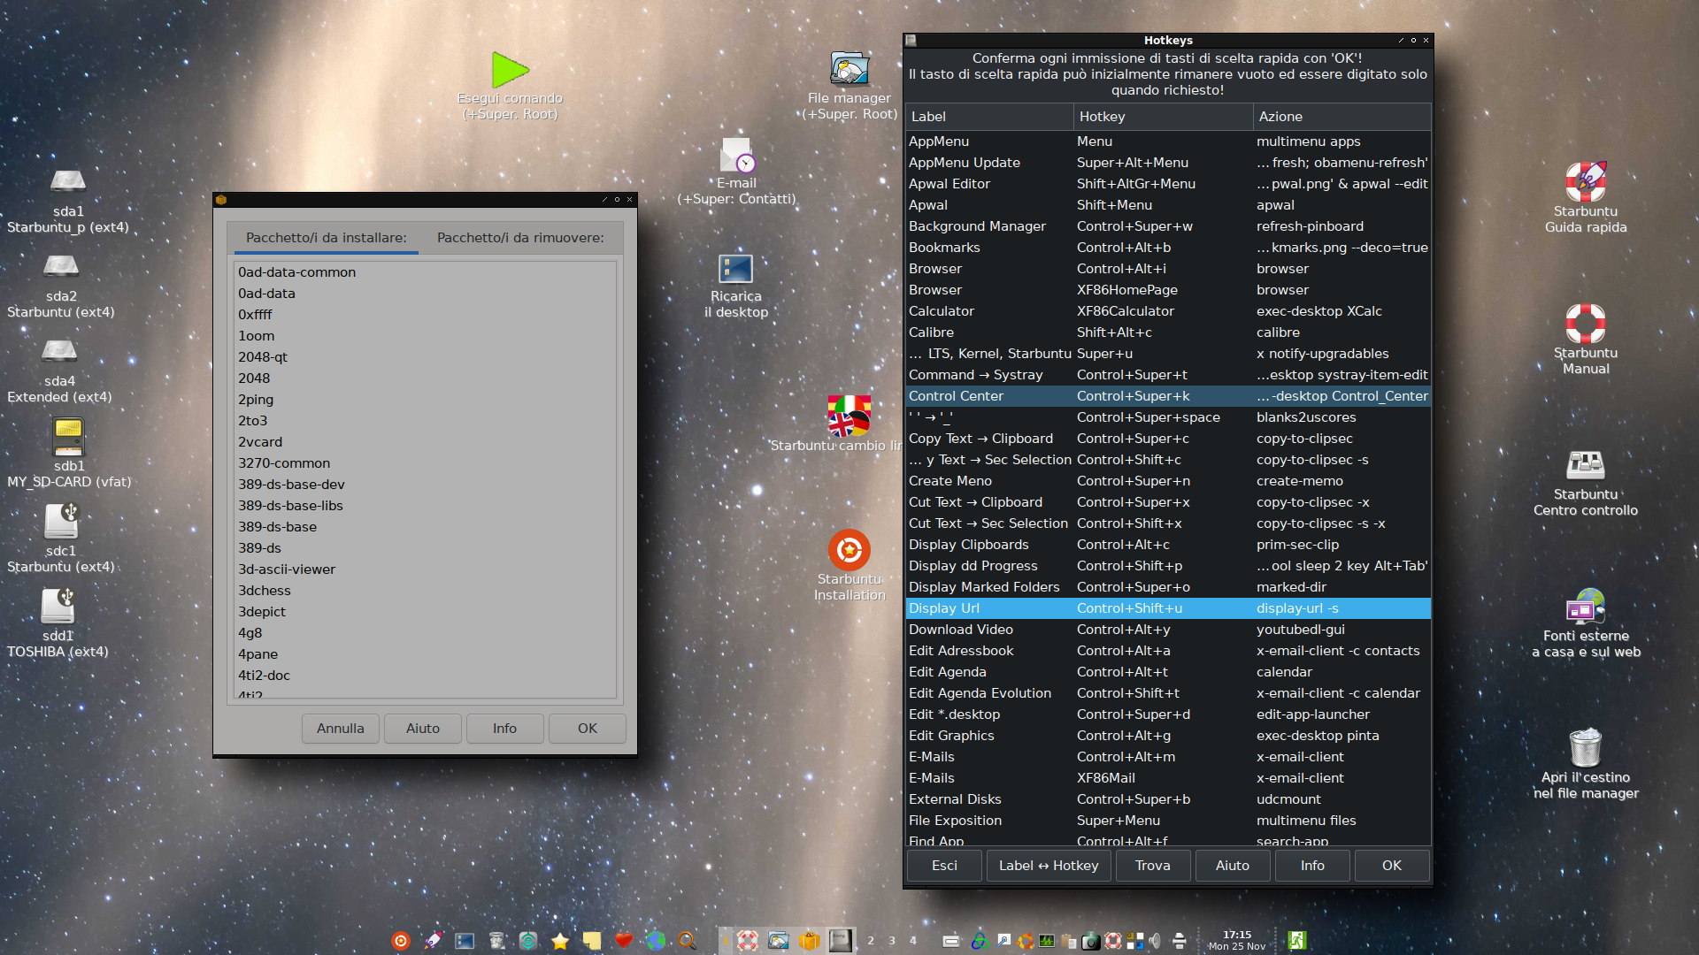Click the Trova button in Hotkeys
The width and height of the screenshot is (1699, 955).
click(x=1152, y=866)
